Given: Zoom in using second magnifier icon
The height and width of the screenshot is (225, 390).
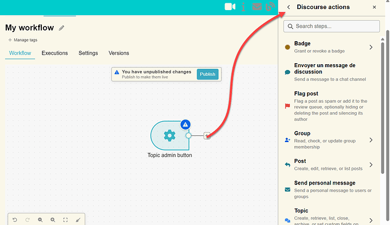Looking at the screenshot, I should [x=53, y=220].
